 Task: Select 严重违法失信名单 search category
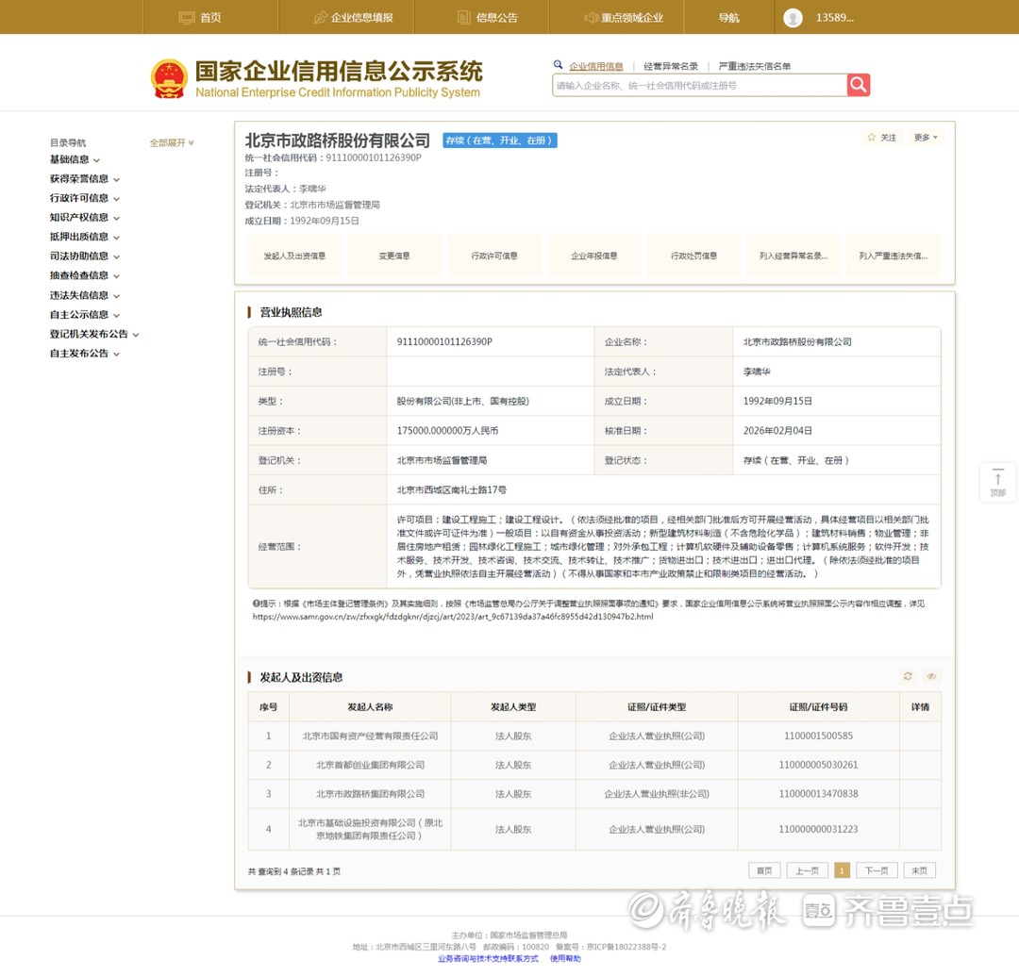(x=755, y=66)
